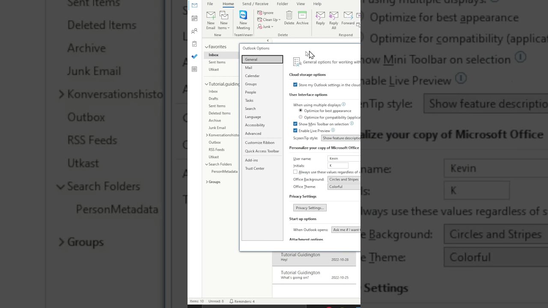Screen dimensions: 548x308
Task: Open Trust Center options category
Action: click(262, 168)
